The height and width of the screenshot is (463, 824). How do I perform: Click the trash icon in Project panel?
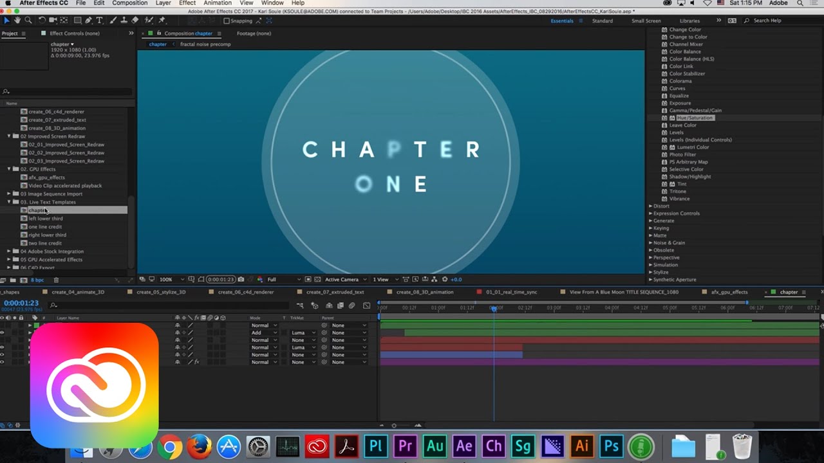pyautogui.click(x=56, y=280)
